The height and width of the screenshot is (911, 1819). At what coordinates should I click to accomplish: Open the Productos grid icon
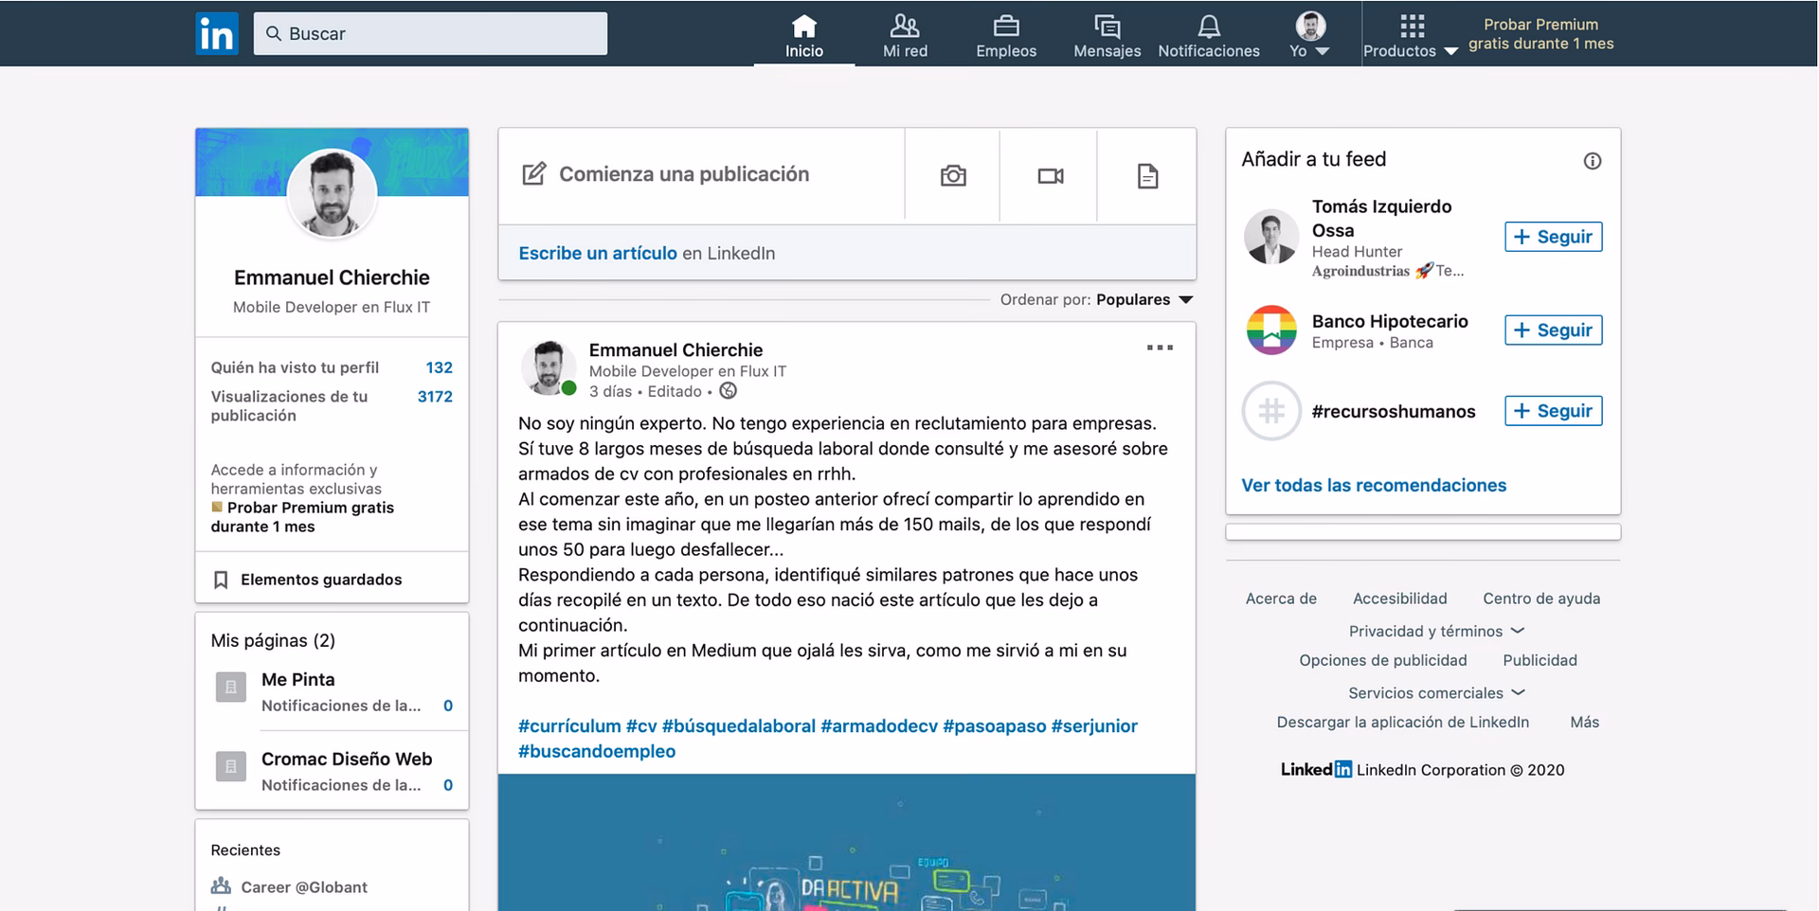point(1413,26)
